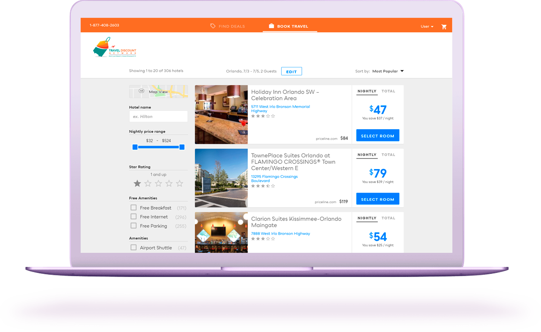Open TownePlace Suites hotel photo
This screenshot has width=541, height=332.
click(221, 178)
